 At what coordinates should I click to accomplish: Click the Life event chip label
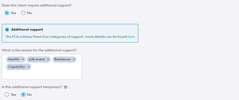[x=37, y=59]
